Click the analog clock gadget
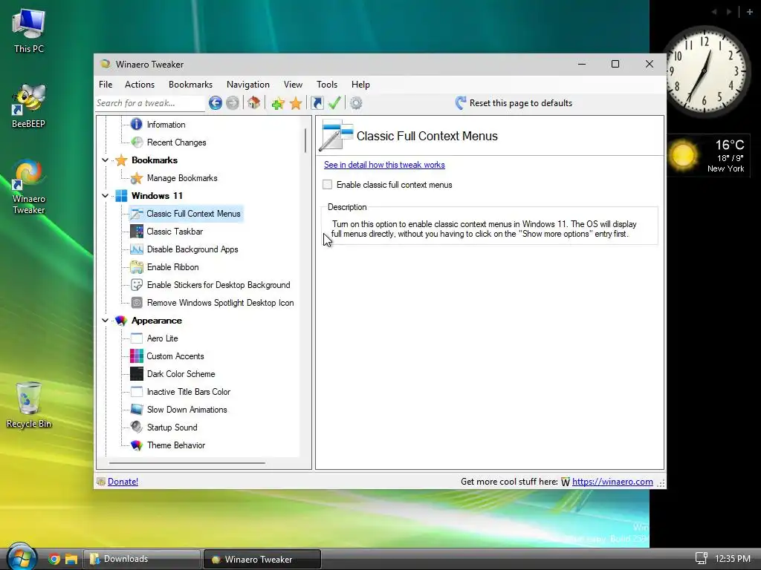 (x=706, y=71)
